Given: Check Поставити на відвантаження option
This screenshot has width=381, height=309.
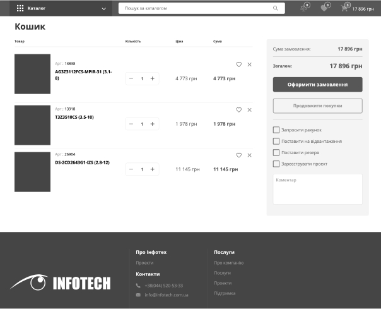Looking at the screenshot, I should pos(276,141).
